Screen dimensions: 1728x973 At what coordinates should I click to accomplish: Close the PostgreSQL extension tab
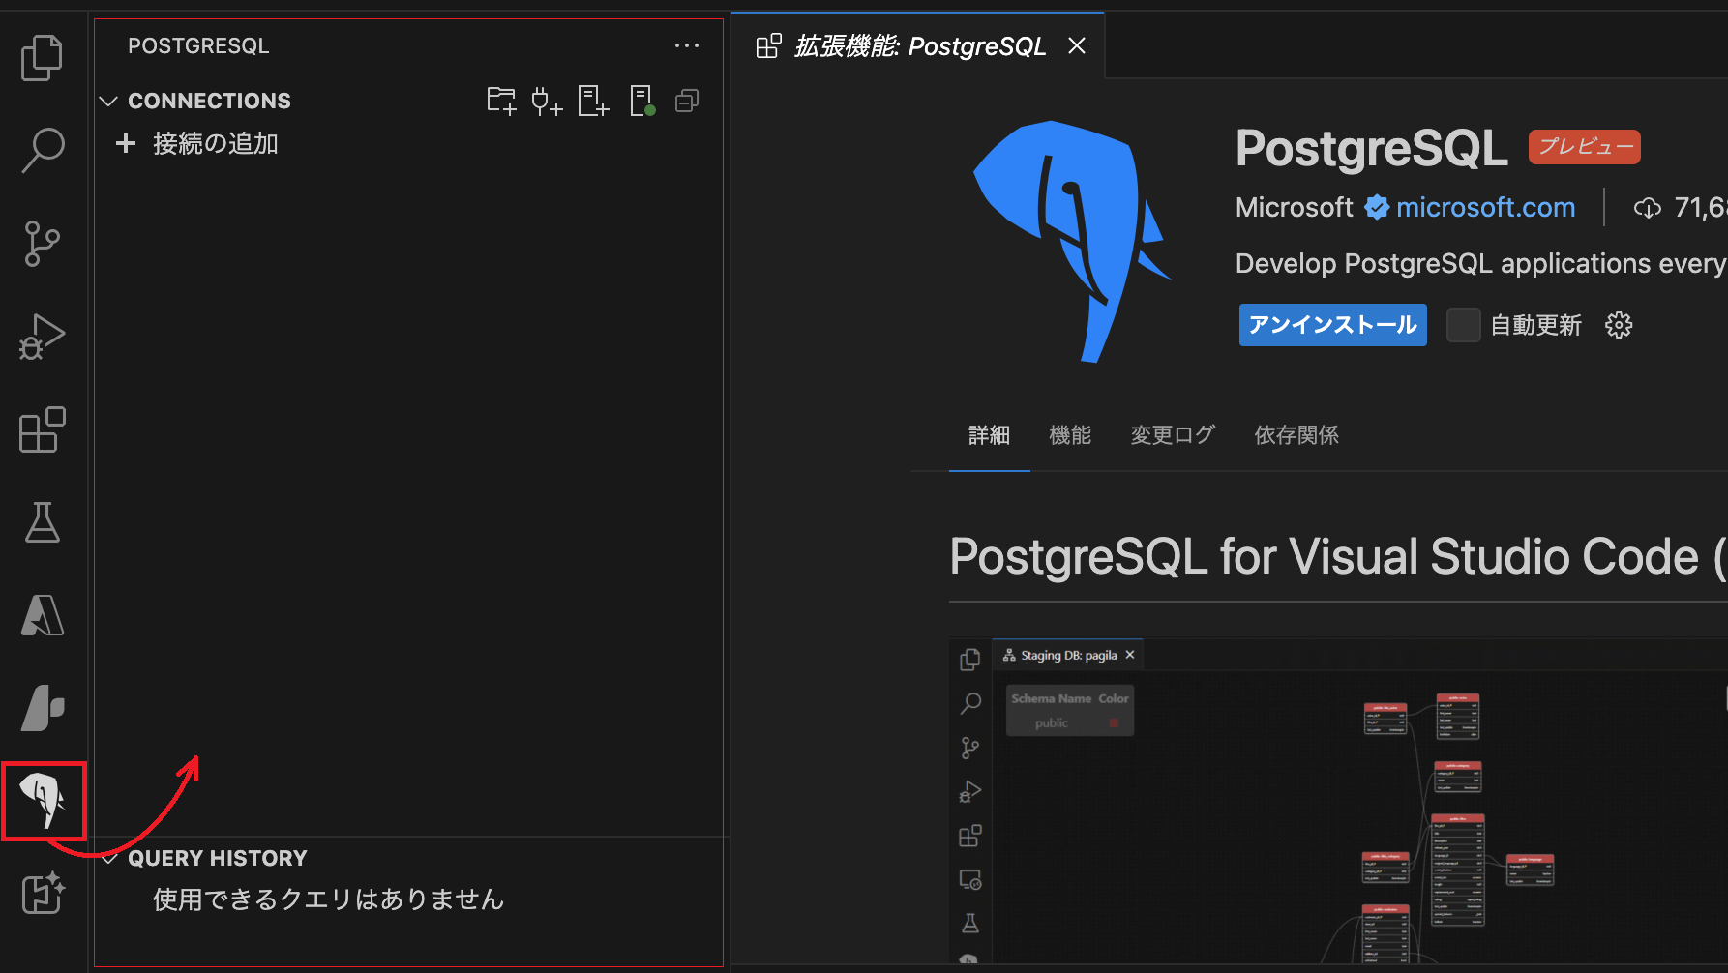pos(1077,45)
